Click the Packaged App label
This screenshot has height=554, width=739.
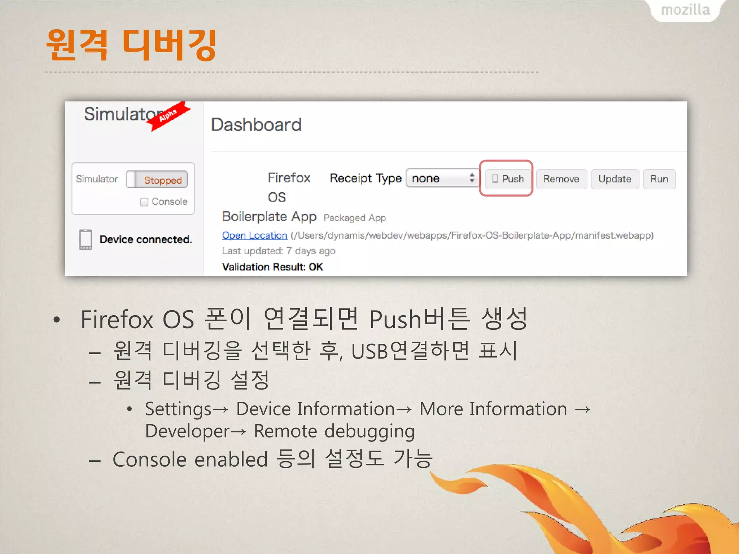click(355, 218)
